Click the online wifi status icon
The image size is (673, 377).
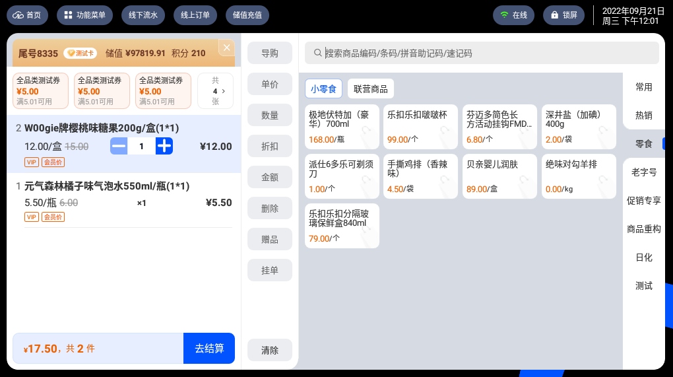504,15
